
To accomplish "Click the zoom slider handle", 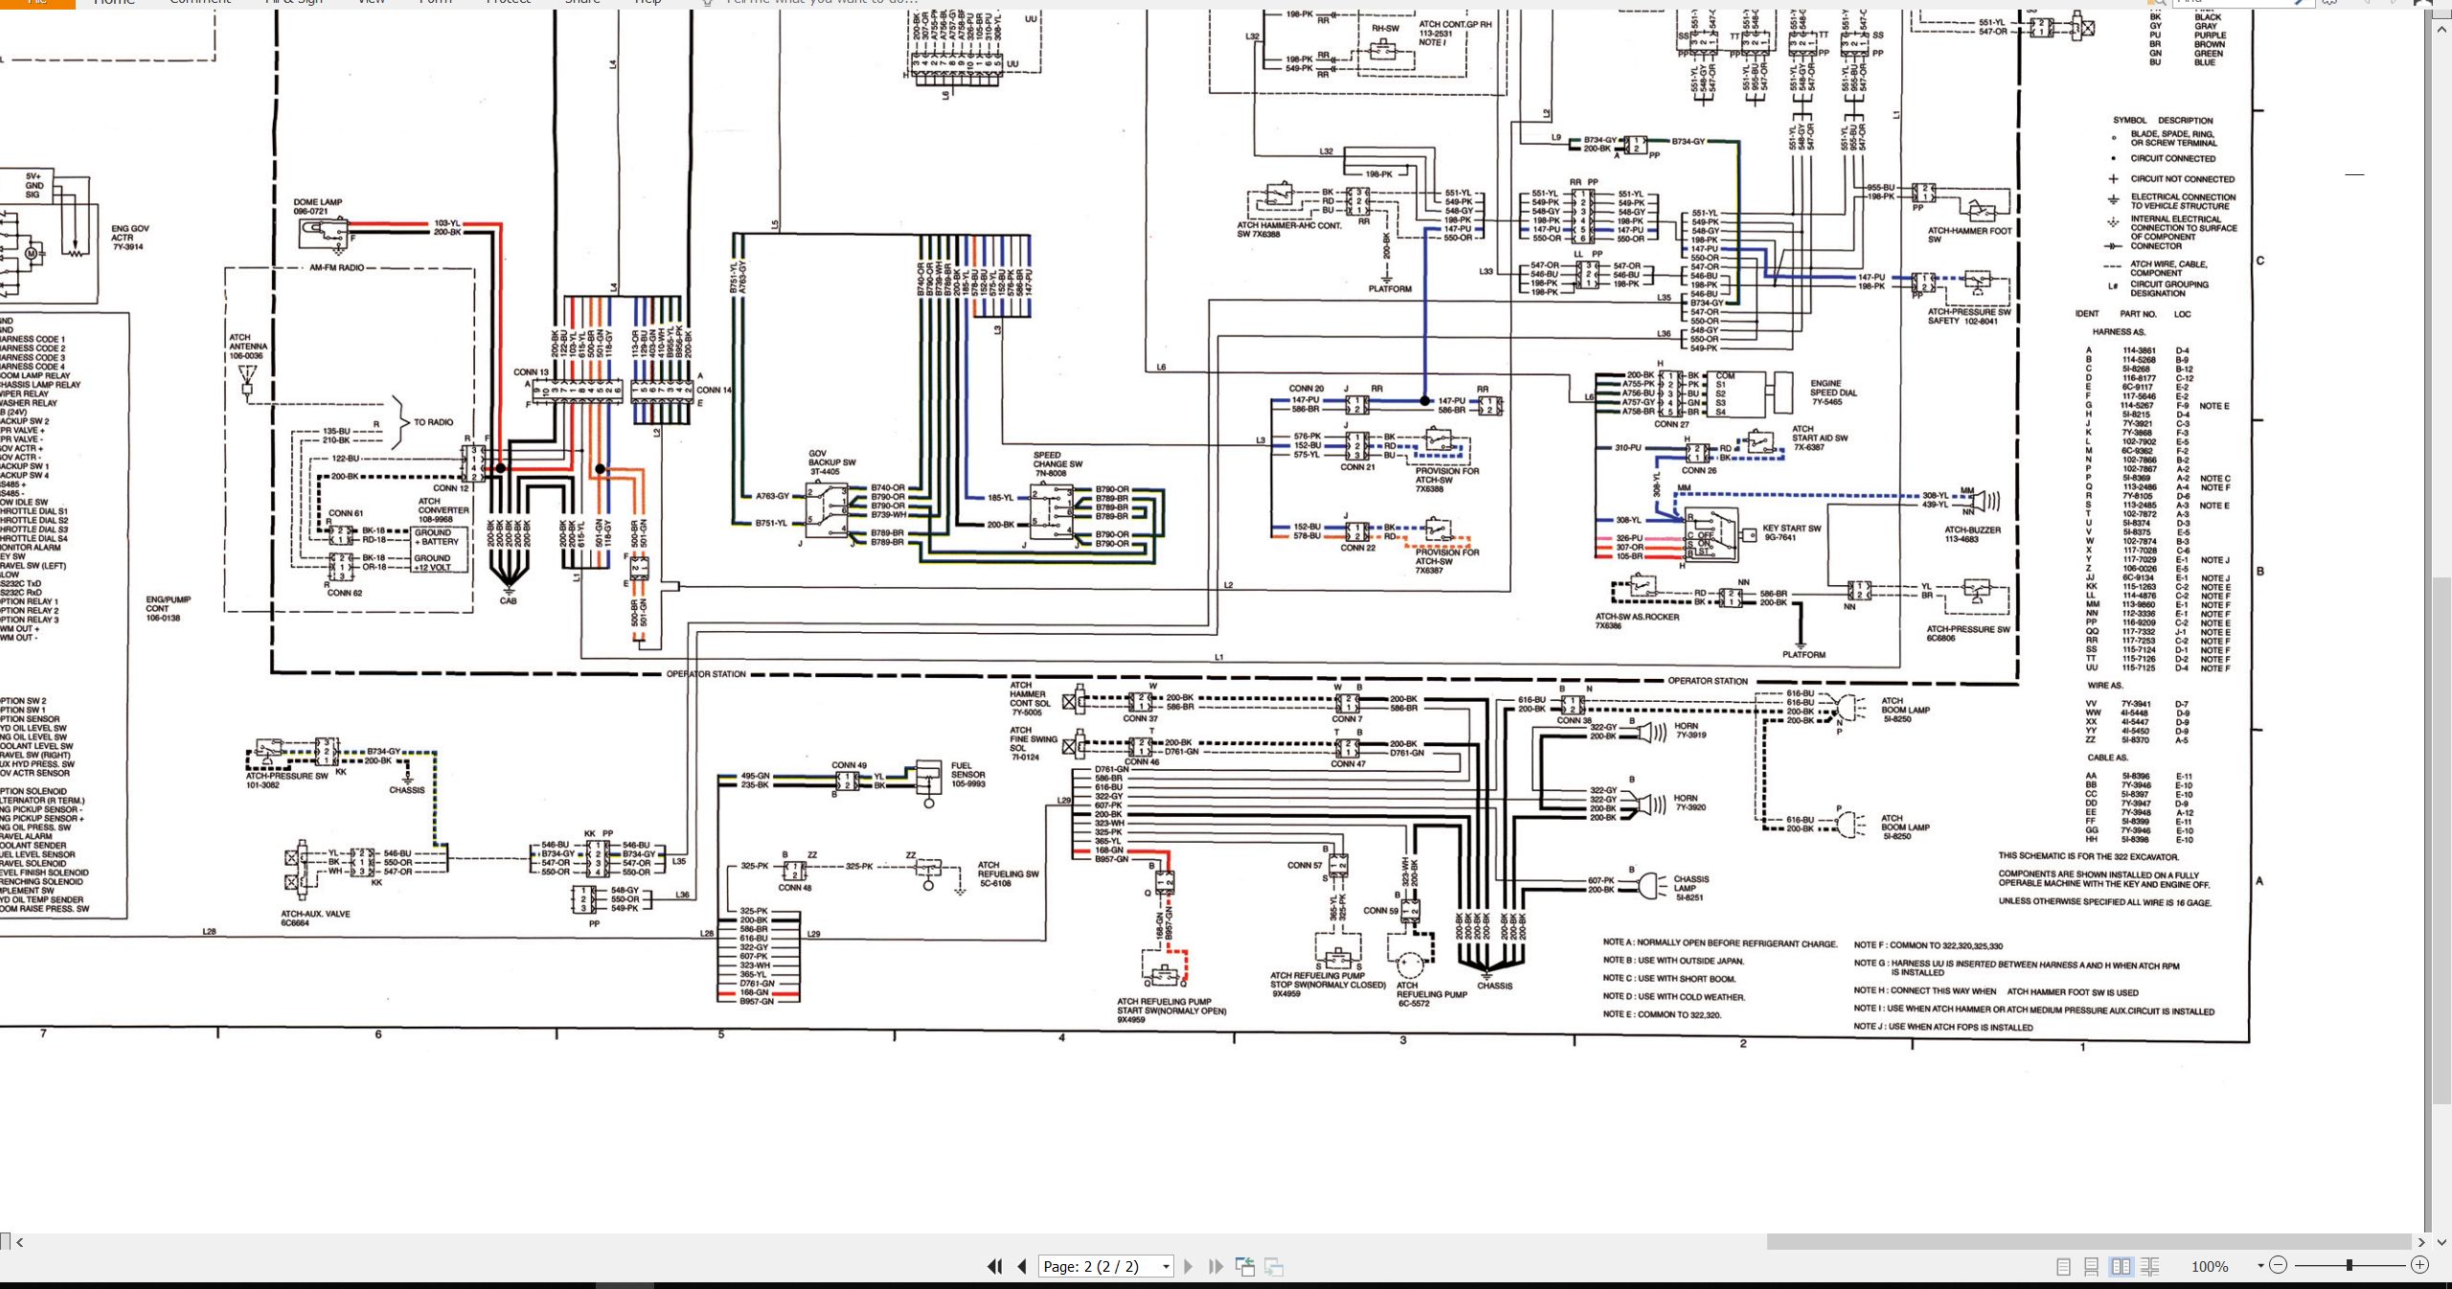I will 2350,1265.
